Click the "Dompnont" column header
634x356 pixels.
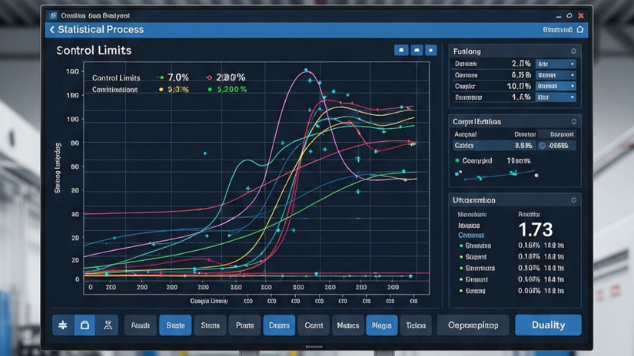point(562,134)
